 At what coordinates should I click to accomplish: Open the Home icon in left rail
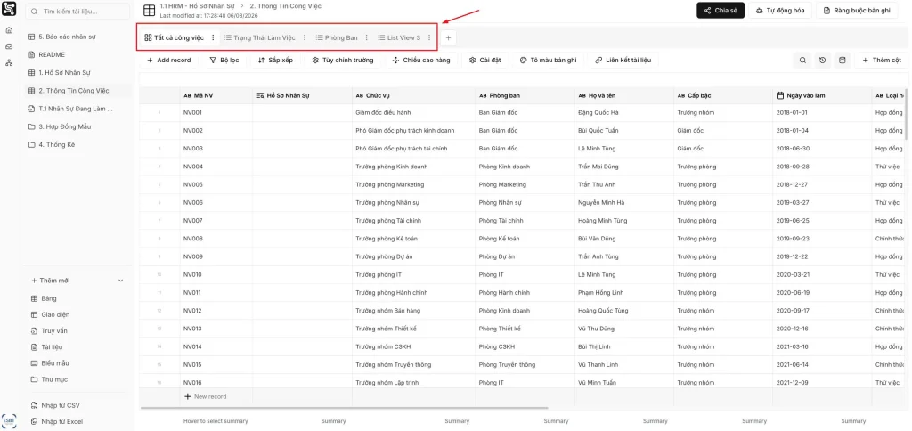(x=9, y=30)
